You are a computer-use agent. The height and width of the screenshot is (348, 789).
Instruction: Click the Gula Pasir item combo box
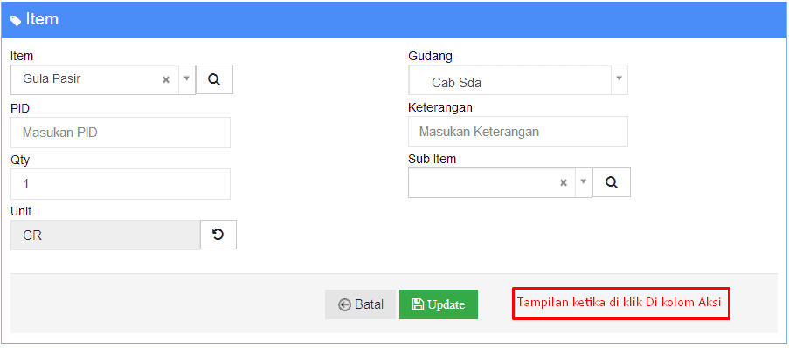pyautogui.click(x=102, y=79)
